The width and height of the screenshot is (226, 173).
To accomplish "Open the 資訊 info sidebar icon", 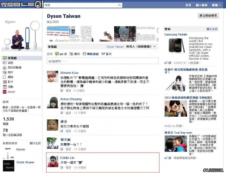I will tap(5, 63).
